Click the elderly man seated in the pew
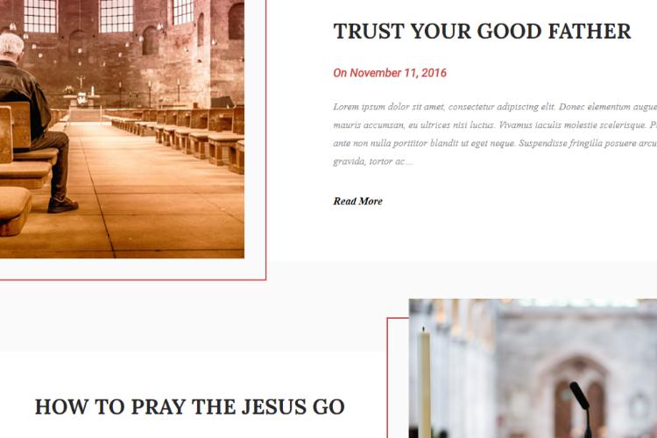The width and height of the screenshot is (657, 438). tap(36, 122)
